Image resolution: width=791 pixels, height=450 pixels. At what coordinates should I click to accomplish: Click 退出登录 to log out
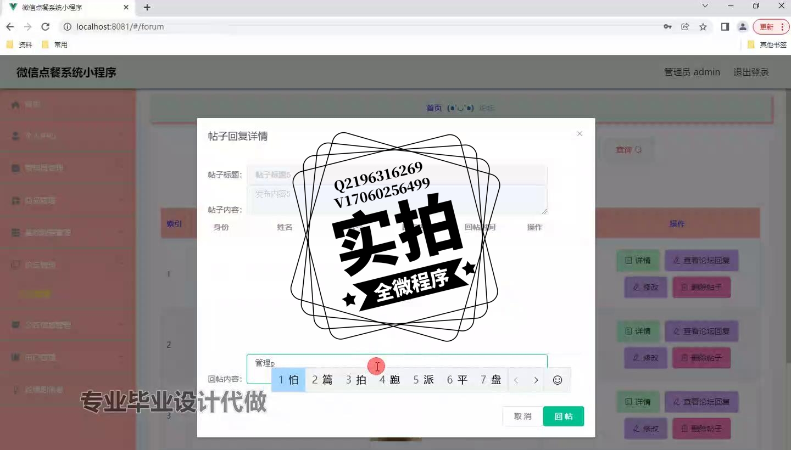pos(751,72)
